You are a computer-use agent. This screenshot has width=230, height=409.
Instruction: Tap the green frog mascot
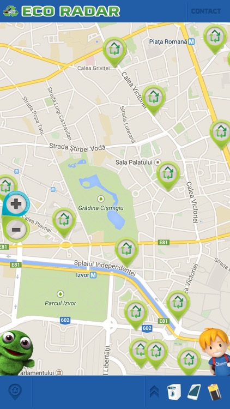[x=17, y=353]
